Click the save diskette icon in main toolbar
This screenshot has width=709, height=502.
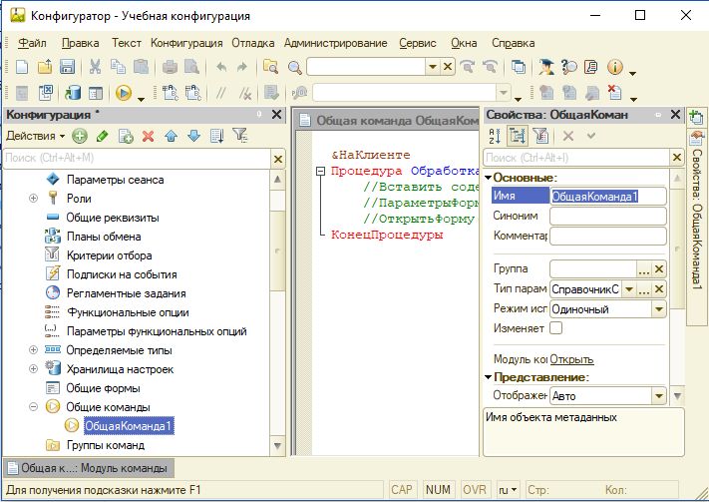click(68, 67)
